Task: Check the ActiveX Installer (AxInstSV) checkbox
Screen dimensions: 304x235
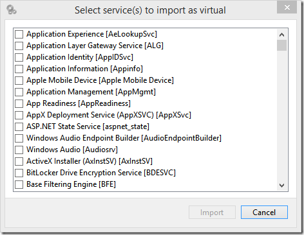Action: (x=19, y=161)
